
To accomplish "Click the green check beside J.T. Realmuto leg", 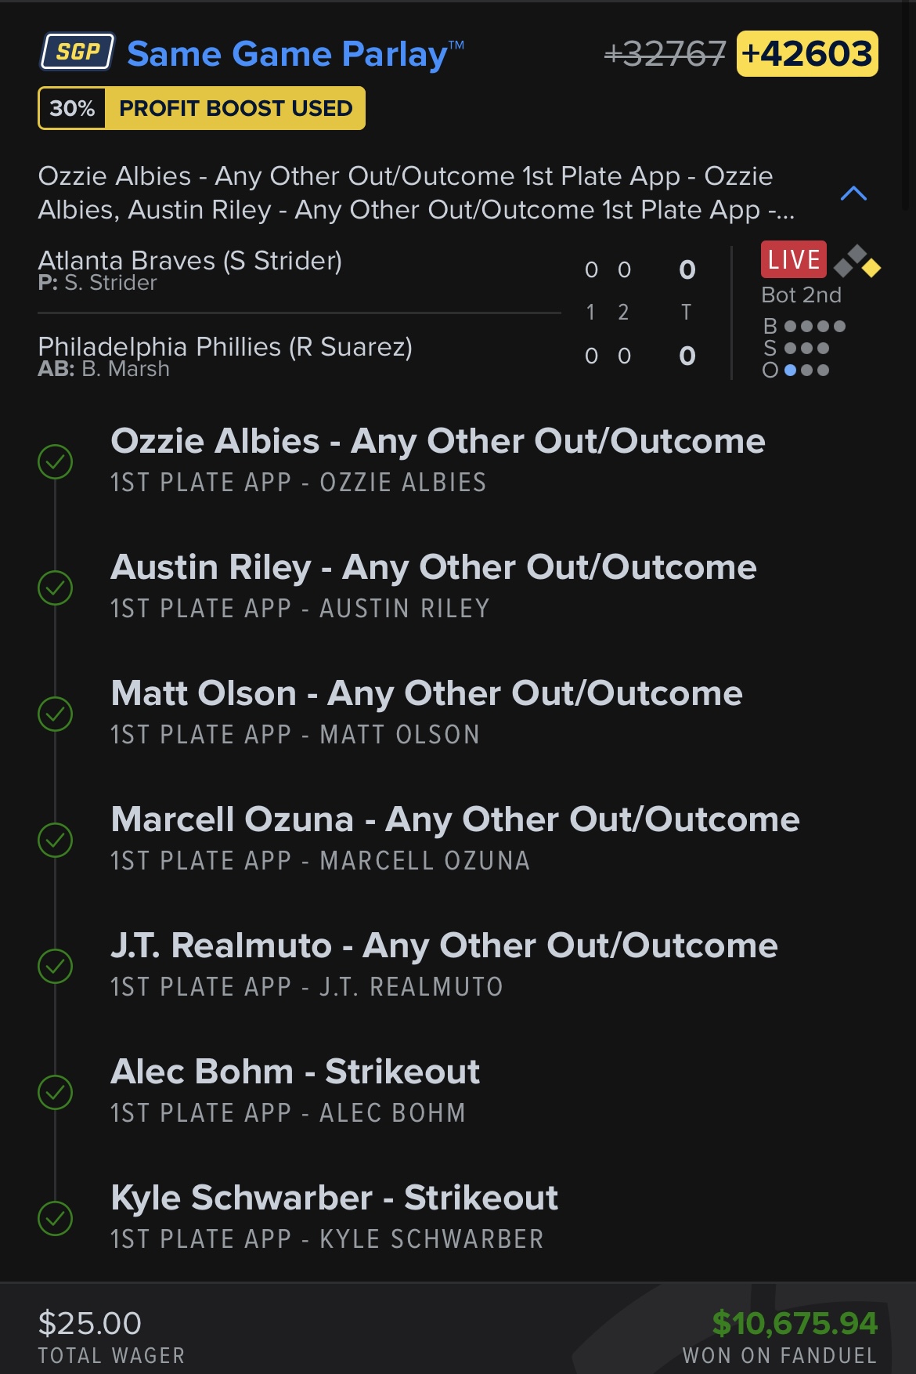I will pos(56,966).
